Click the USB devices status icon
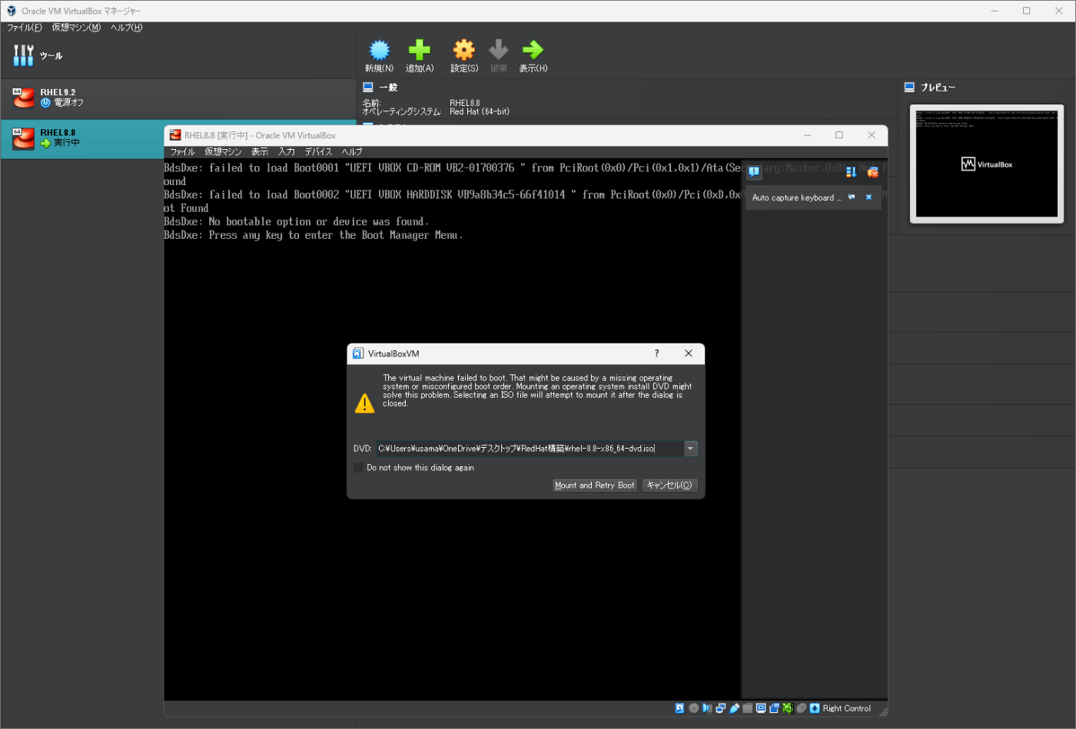The height and width of the screenshot is (729, 1076). [734, 708]
